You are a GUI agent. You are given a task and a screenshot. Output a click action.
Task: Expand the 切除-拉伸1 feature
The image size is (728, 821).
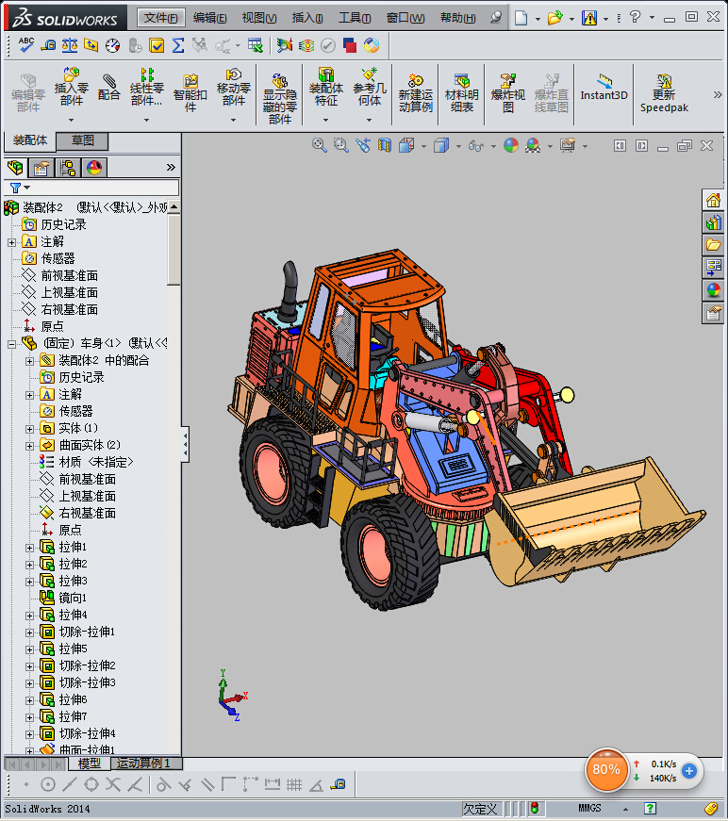point(29,632)
